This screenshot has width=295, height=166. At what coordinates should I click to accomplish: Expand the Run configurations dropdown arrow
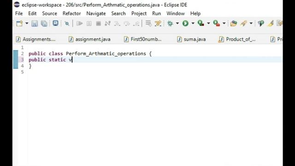coord(193,24)
